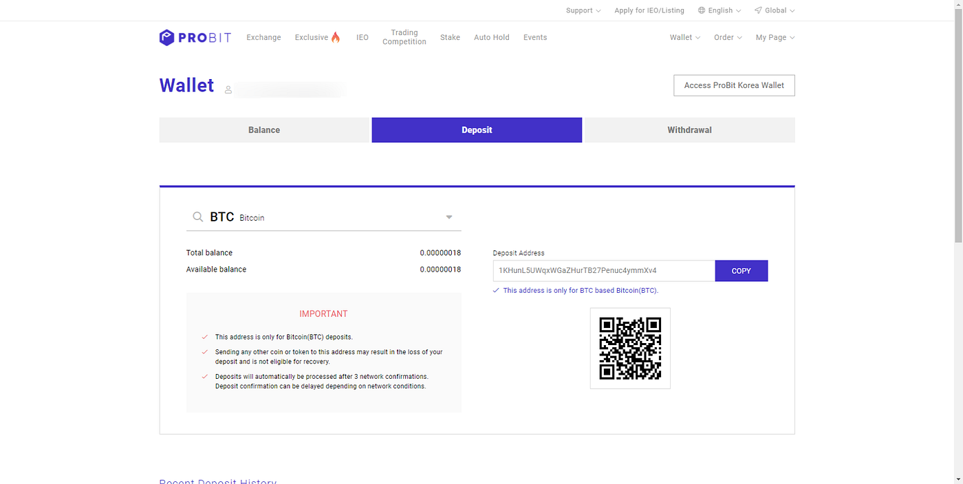Click Access ProBit Korea Wallet button
This screenshot has width=963, height=484.
(734, 85)
